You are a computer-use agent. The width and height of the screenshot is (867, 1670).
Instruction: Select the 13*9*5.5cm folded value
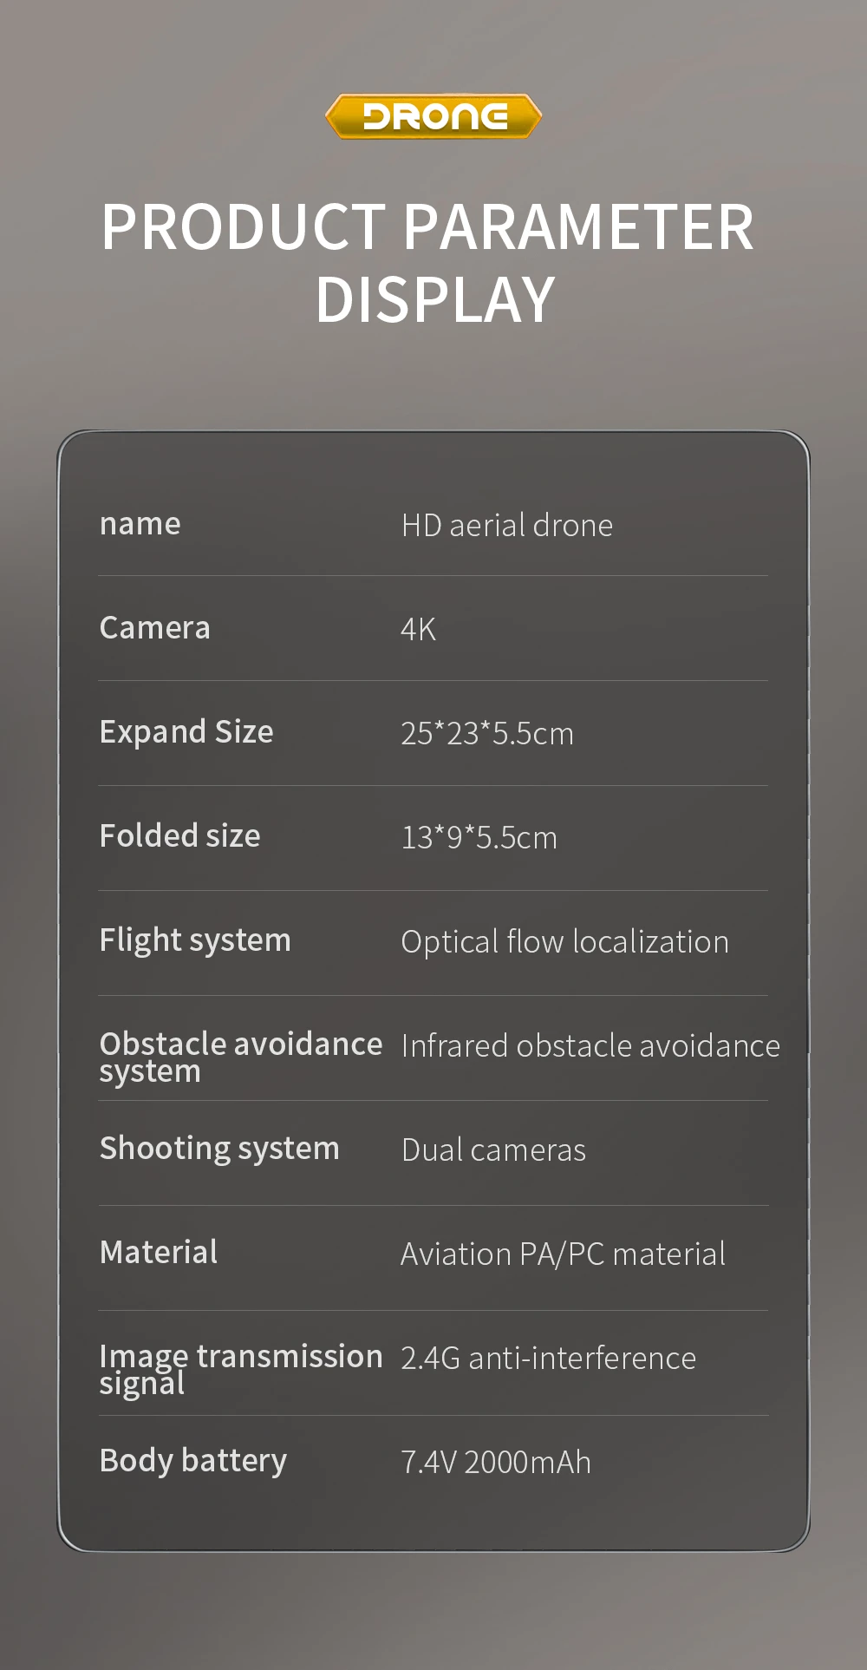pos(479,838)
